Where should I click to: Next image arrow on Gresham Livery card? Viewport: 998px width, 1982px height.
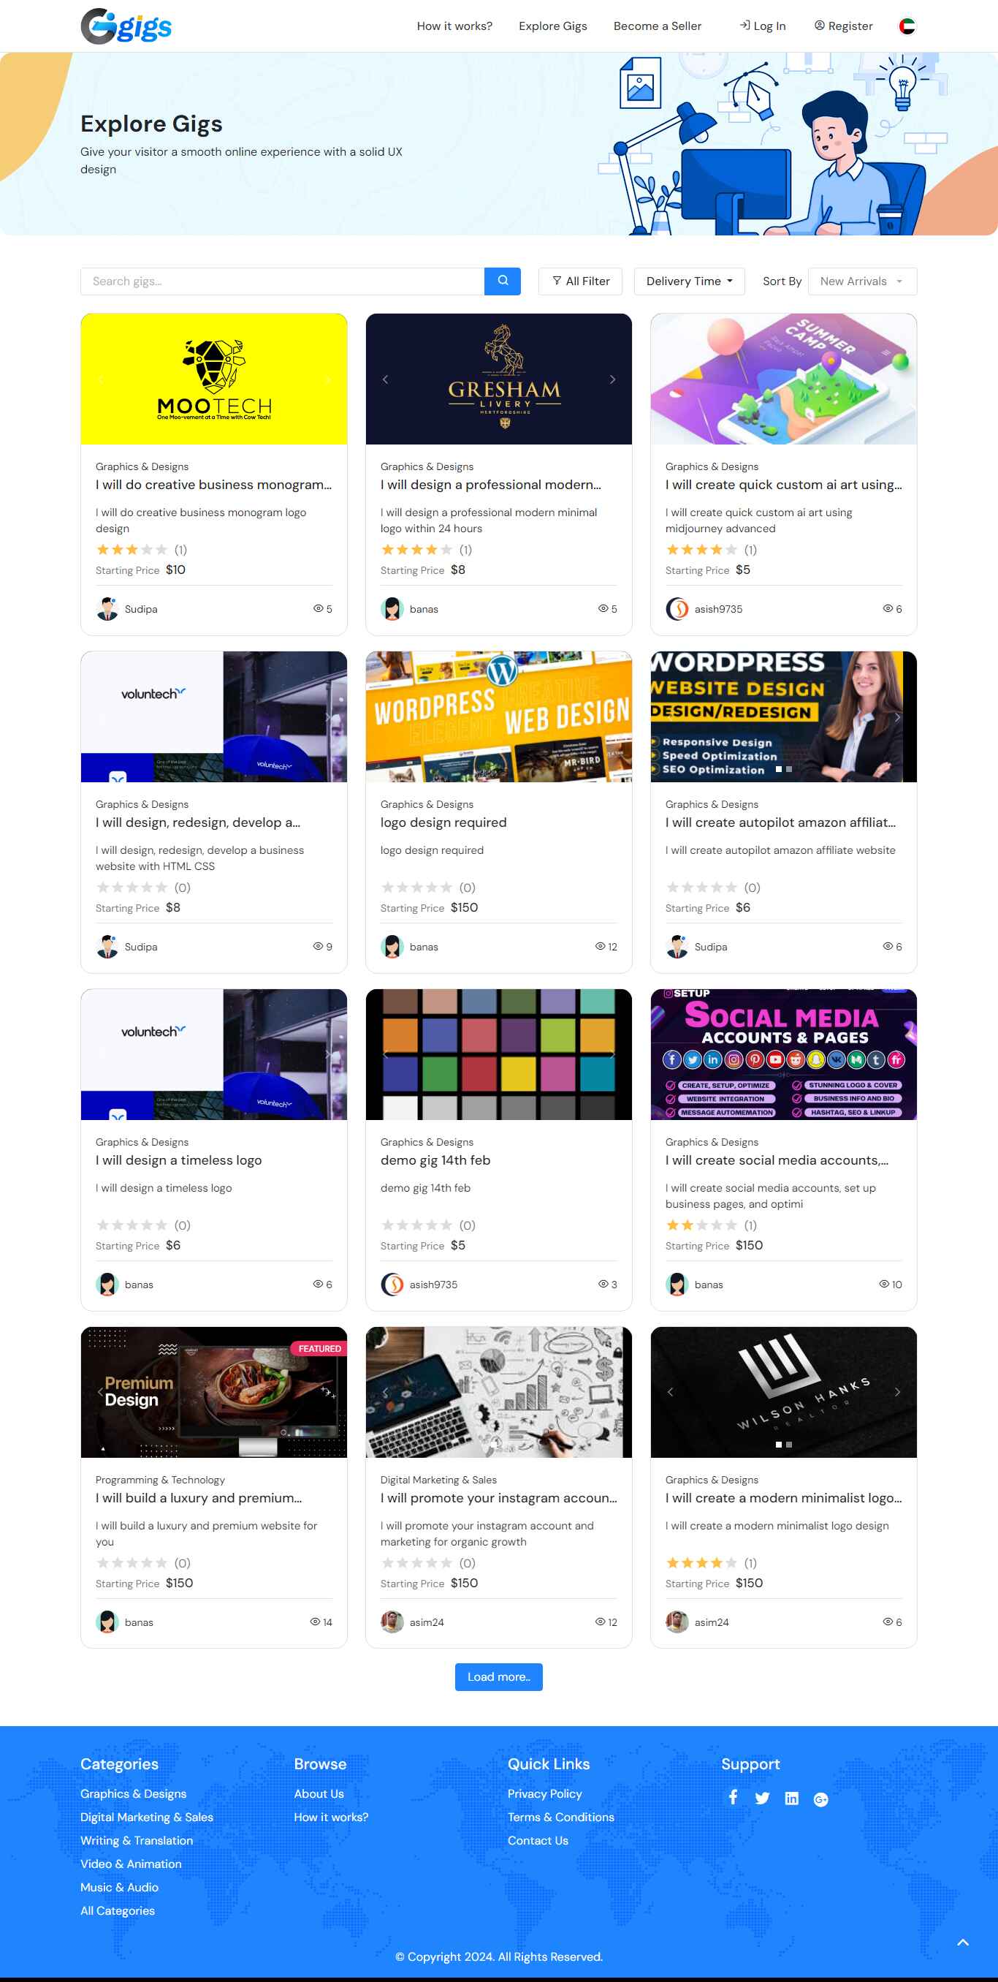point(612,379)
